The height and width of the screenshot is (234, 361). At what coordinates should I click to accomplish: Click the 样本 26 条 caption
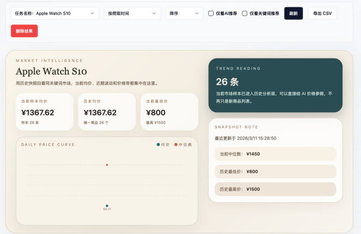coord(30,123)
